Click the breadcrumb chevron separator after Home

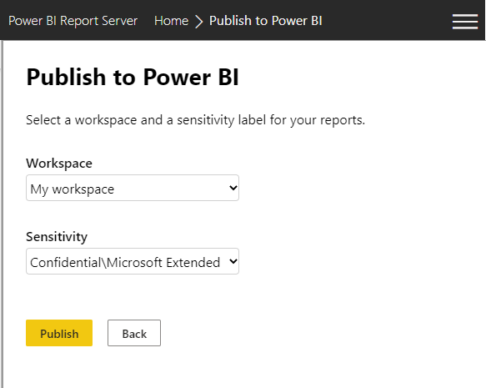[x=198, y=22]
